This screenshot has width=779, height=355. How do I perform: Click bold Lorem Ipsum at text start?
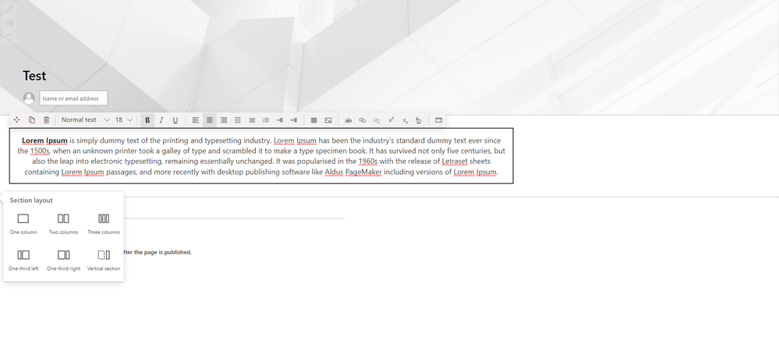[44, 140]
